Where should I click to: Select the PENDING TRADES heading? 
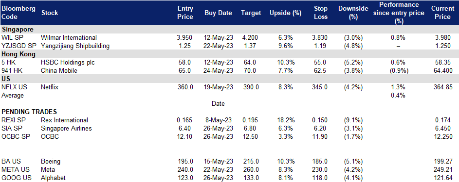coord(29,112)
